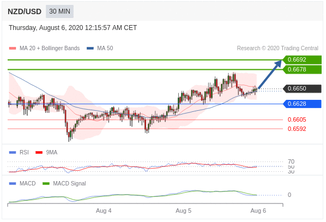This screenshot has height=222, width=326.
Task: Select the 0.6692 resistance price tag
Action: pyautogui.click(x=302, y=59)
